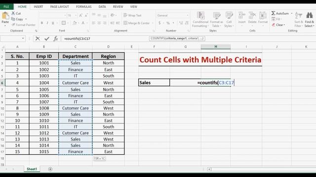Open the Merge & Center dropdown arrow
Screen dimensions: 316x177
[x=153, y=23]
